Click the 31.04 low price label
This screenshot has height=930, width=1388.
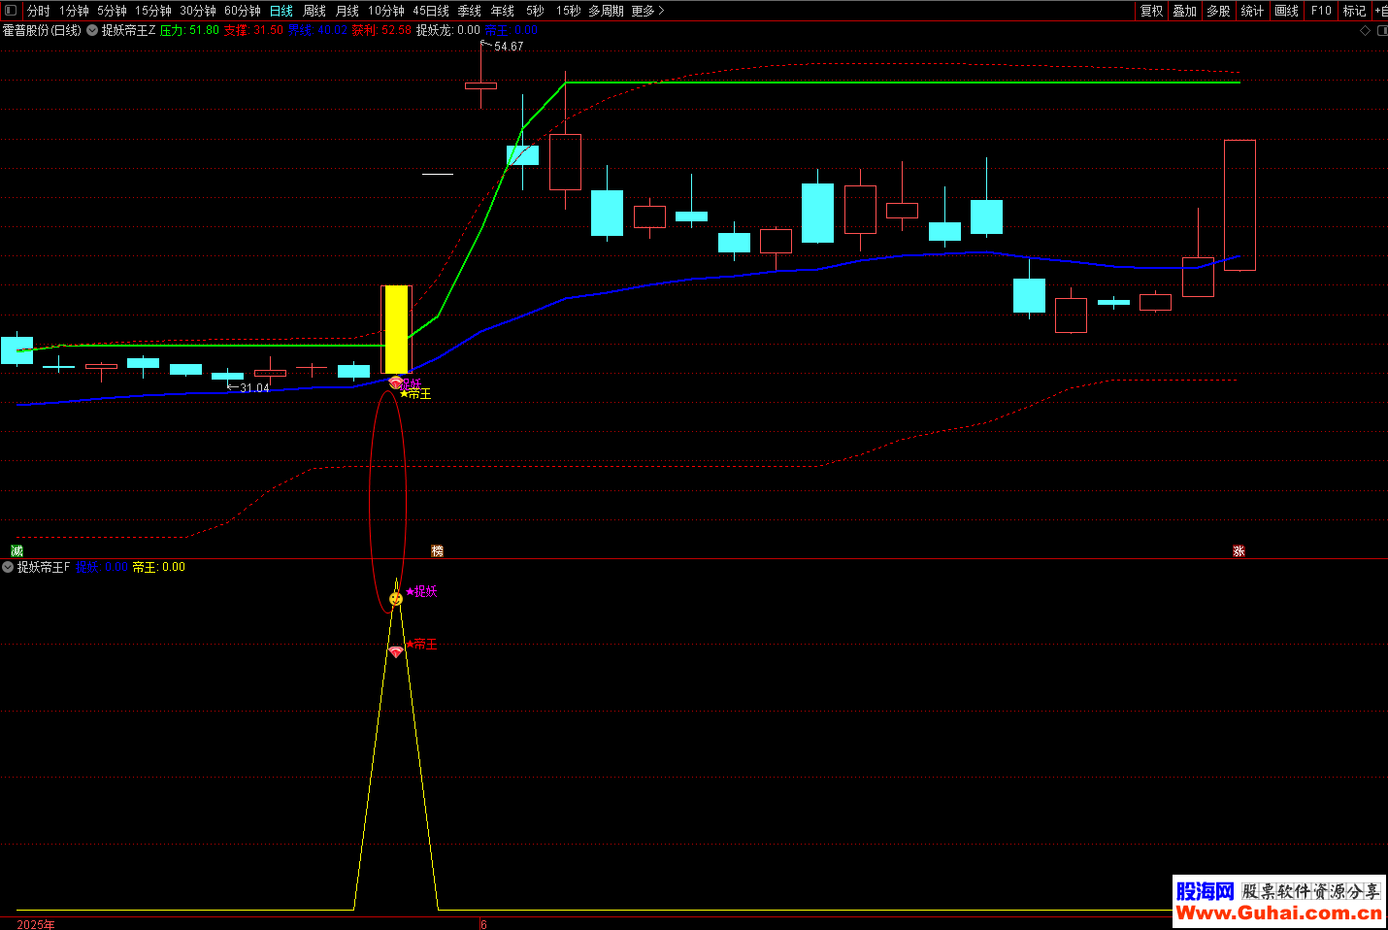(254, 388)
